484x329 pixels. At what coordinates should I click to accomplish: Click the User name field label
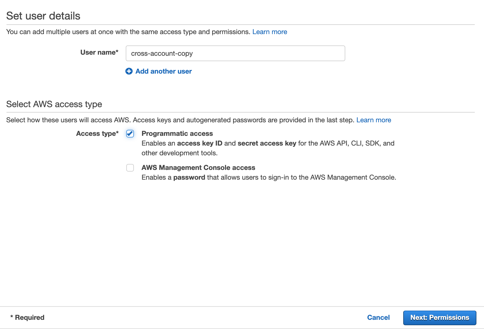coord(99,52)
